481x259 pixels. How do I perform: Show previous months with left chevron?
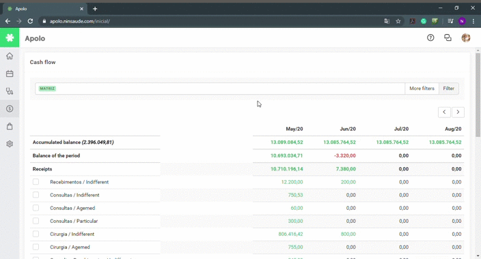[x=444, y=112]
